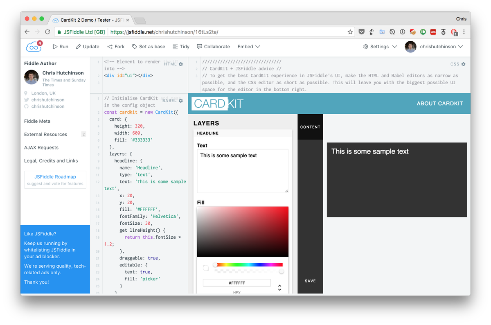Open CSS panel settings gear
The image size is (491, 325).
463,64
